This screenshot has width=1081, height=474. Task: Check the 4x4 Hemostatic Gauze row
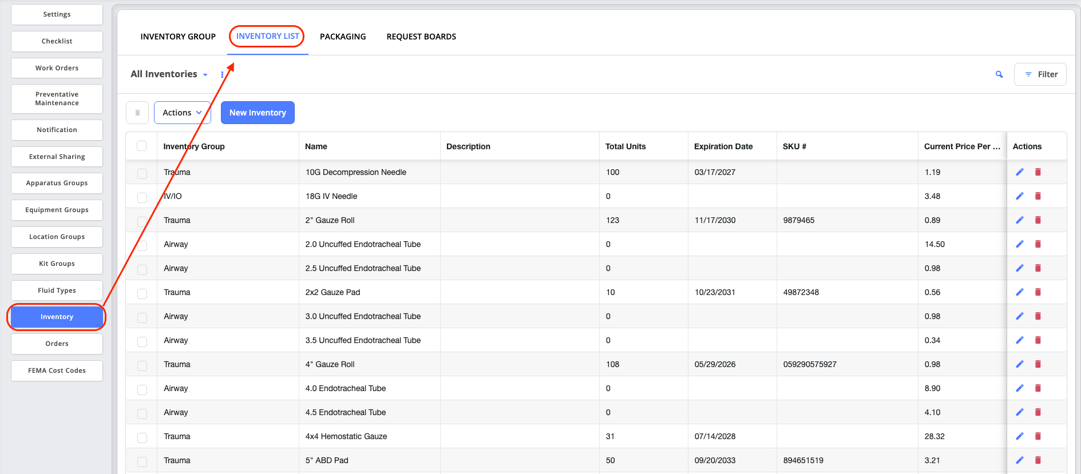(x=142, y=437)
